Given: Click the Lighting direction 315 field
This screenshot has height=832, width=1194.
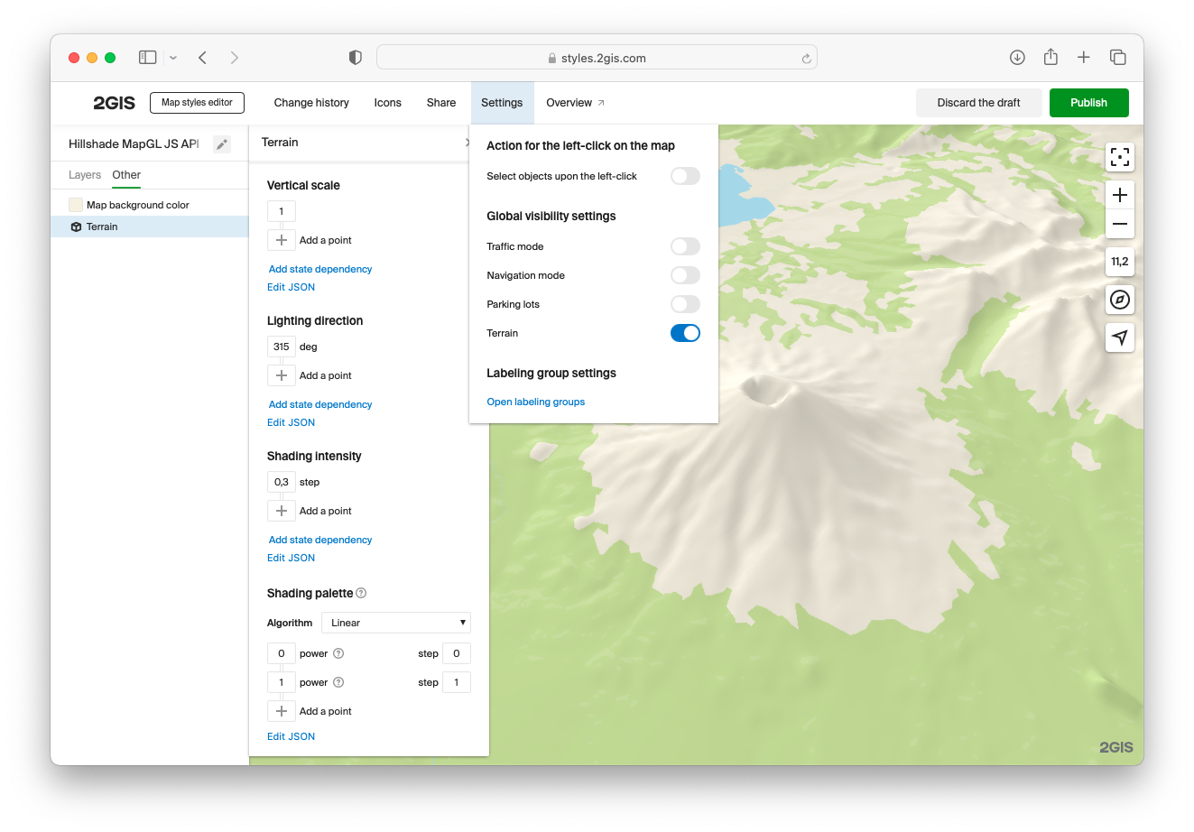Looking at the screenshot, I should pos(282,347).
